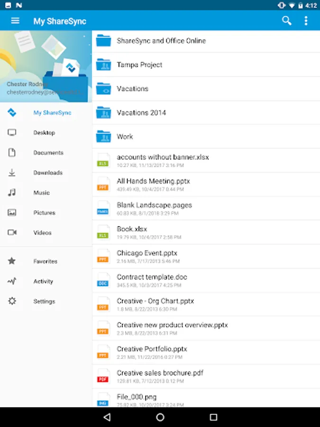Open the Tampa Project folder

pyautogui.click(x=206, y=65)
